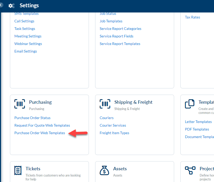The height and width of the screenshot is (182, 214).
Task: Click the back chevron in the header
Action: pyautogui.click(x=1, y=5)
